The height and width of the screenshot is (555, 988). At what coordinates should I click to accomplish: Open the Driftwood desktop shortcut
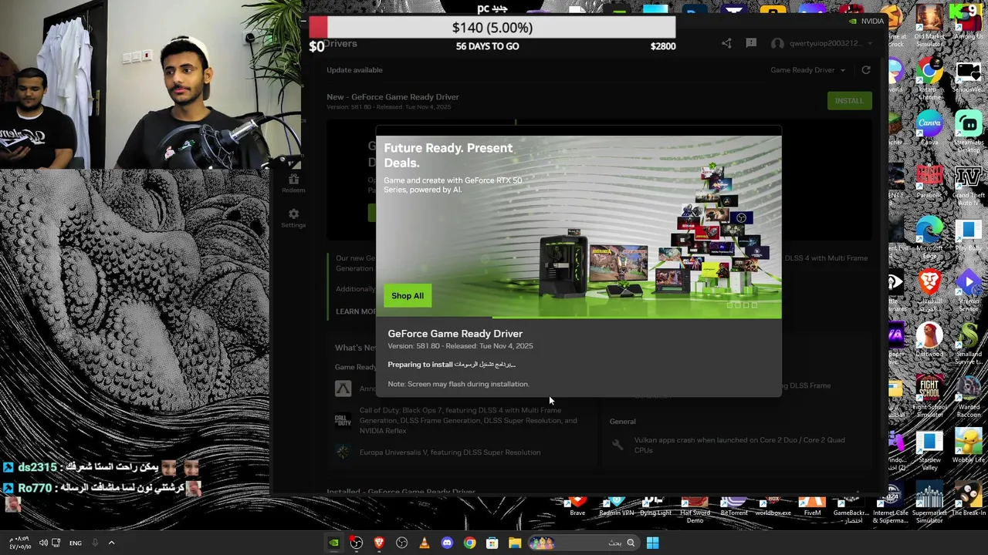(x=929, y=340)
